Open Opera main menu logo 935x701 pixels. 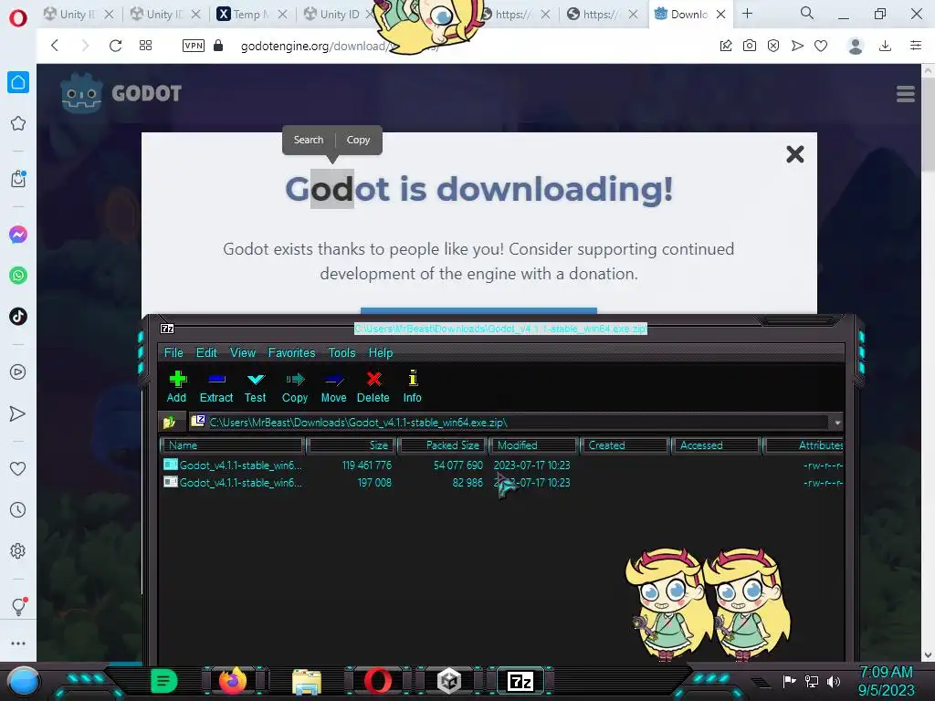pos(18,18)
